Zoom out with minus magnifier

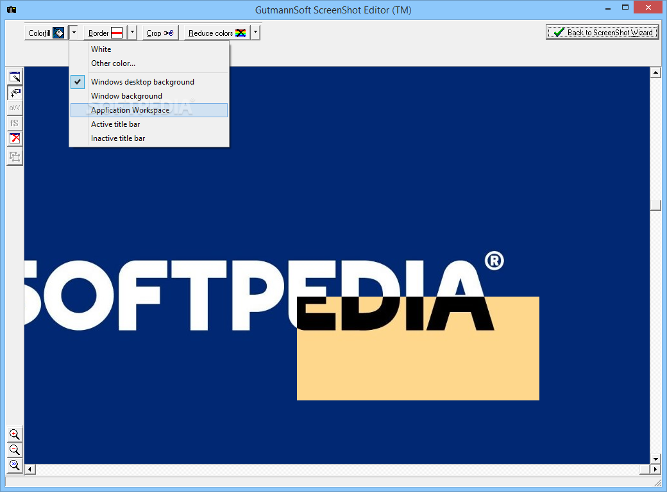click(x=15, y=450)
